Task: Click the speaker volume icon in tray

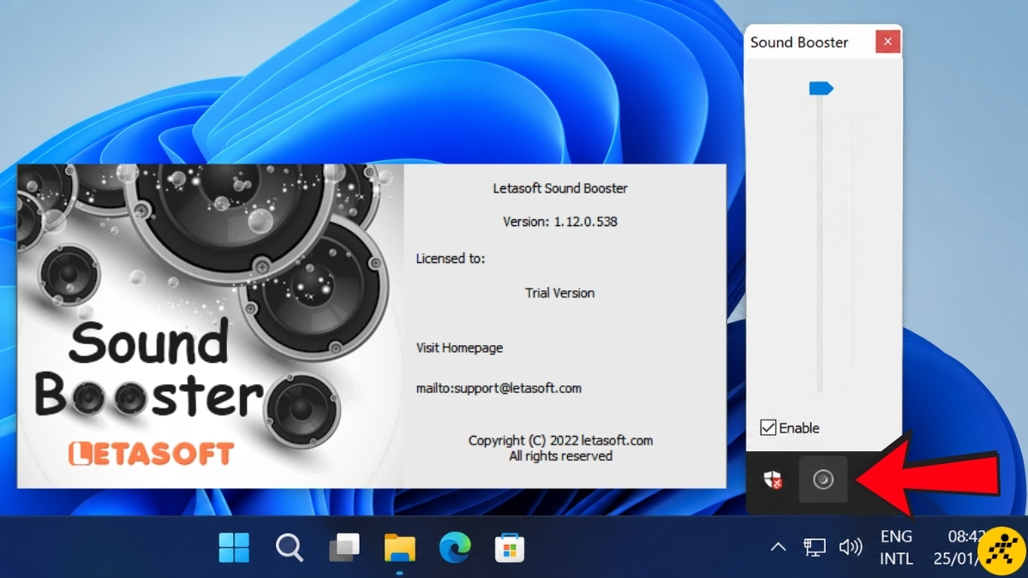Action: (850, 547)
